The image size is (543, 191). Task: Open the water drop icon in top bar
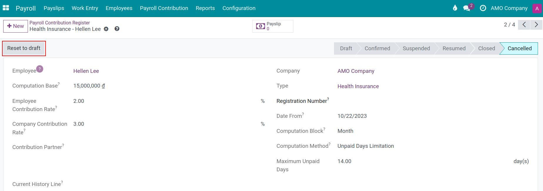click(455, 8)
